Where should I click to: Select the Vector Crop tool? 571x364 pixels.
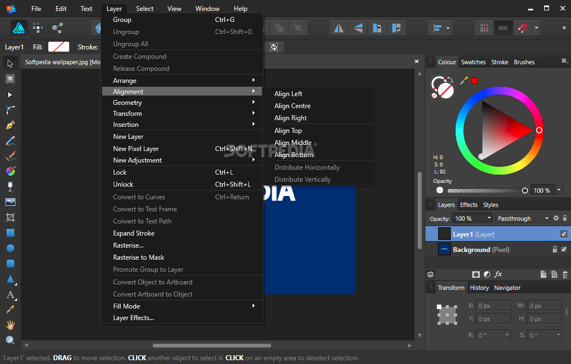point(10,217)
